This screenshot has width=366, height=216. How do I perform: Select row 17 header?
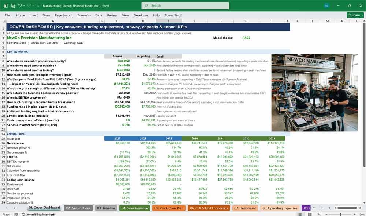point(3,102)
